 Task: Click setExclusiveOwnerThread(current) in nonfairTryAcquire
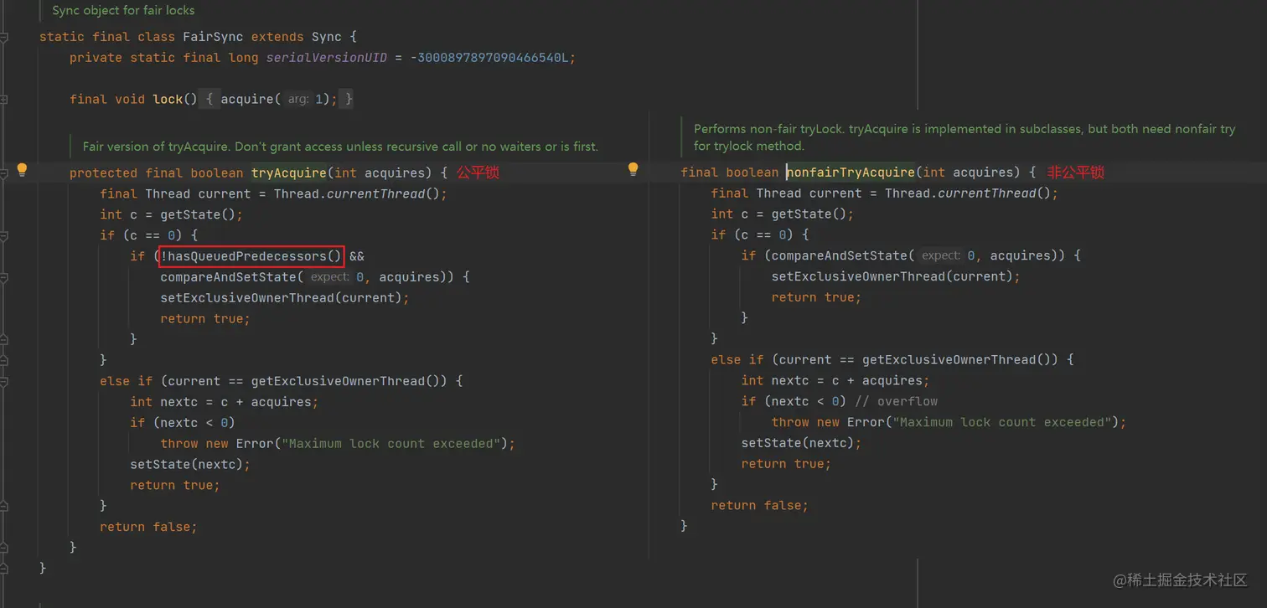(x=893, y=276)
